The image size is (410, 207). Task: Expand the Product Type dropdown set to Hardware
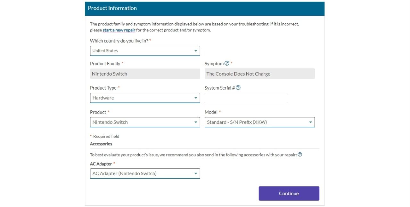click(x=145, y=98)
